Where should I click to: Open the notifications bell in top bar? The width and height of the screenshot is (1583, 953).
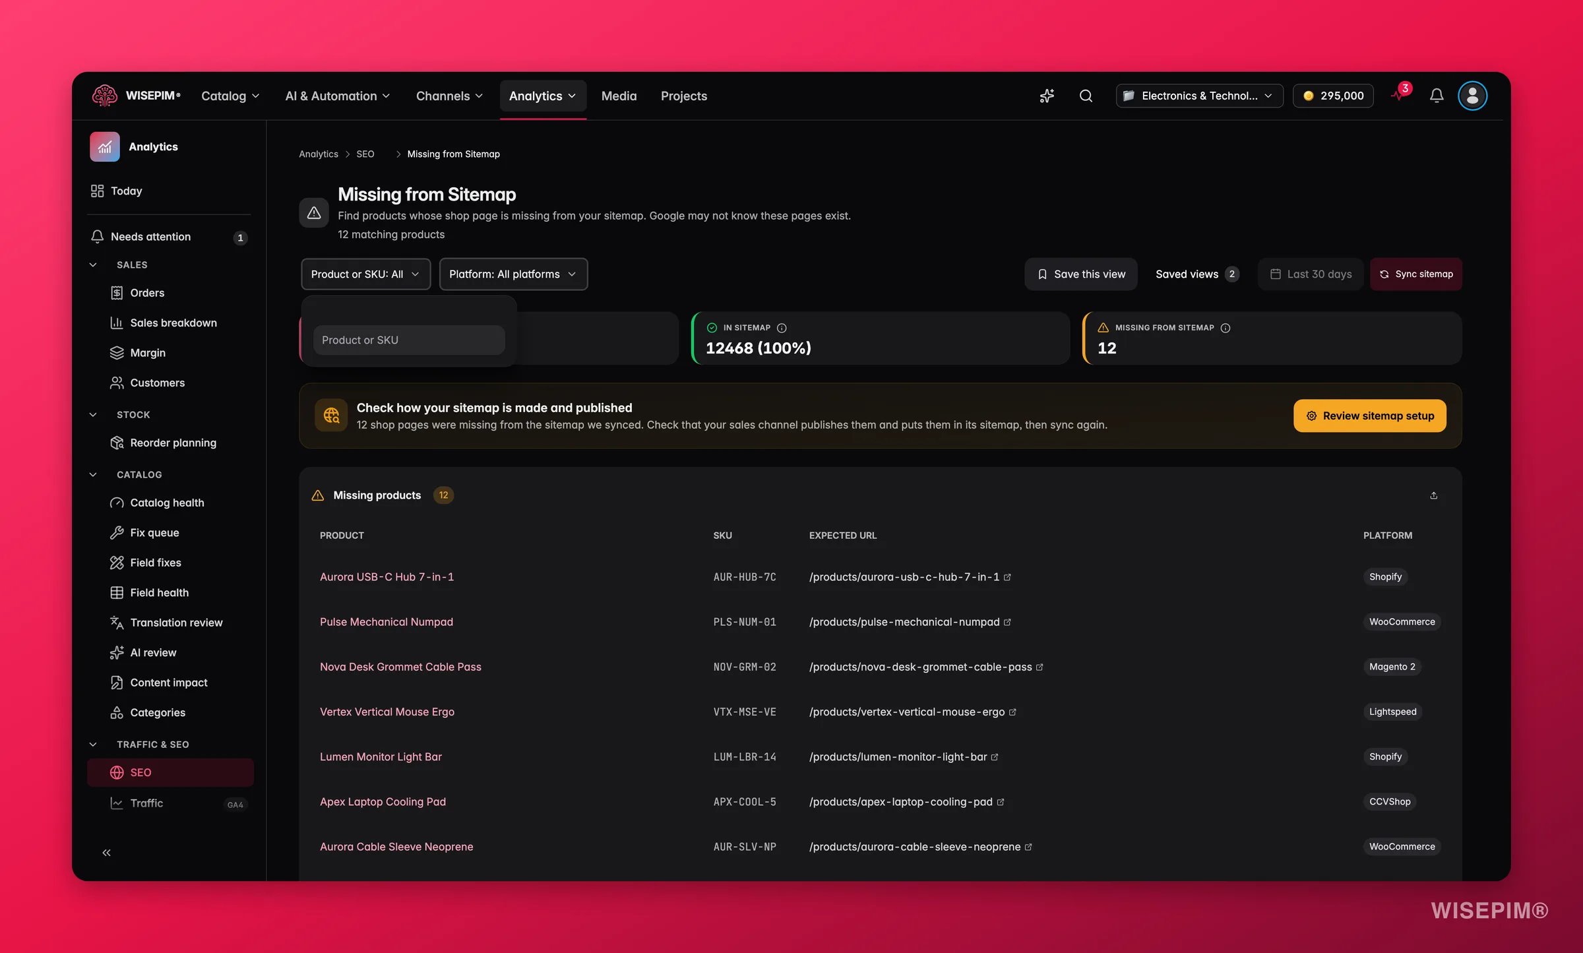pyautogui.click(x=1437, y=96)
